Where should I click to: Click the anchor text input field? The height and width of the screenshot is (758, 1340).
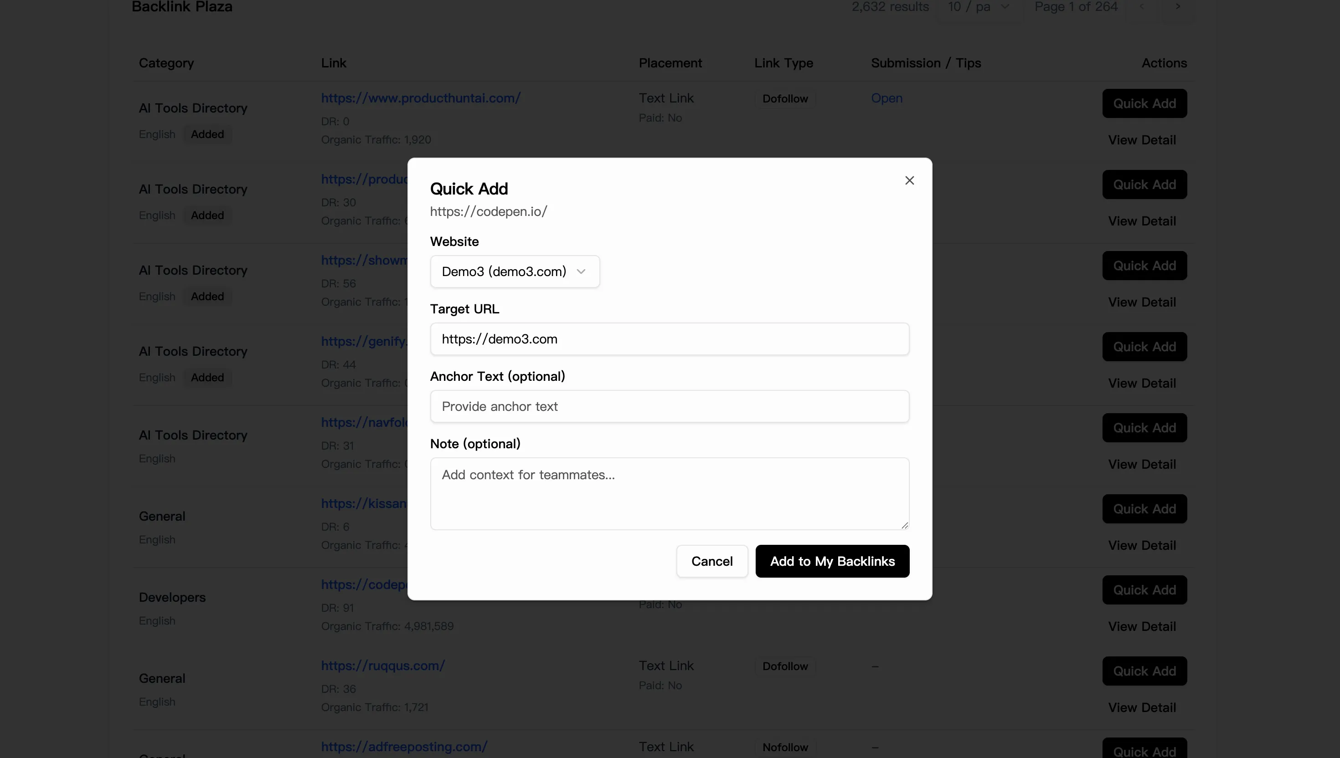coord(669,406)
